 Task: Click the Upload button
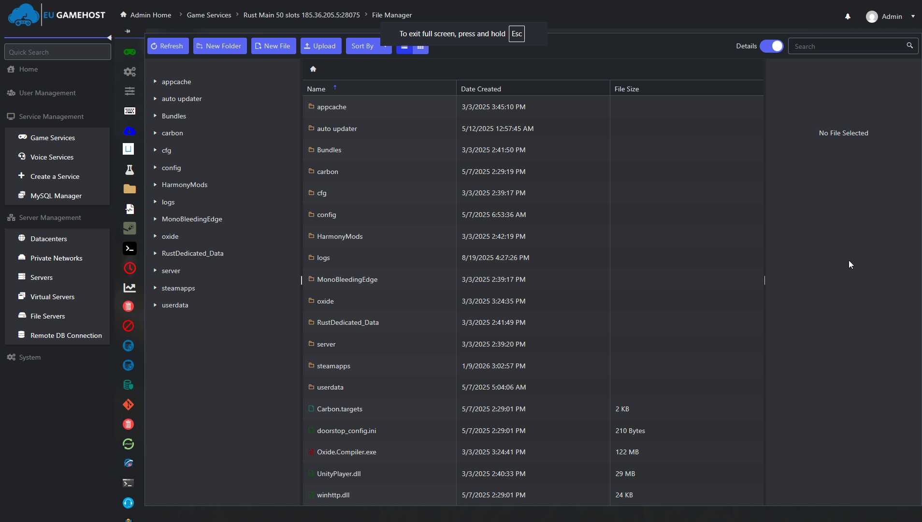click(321, 45)
